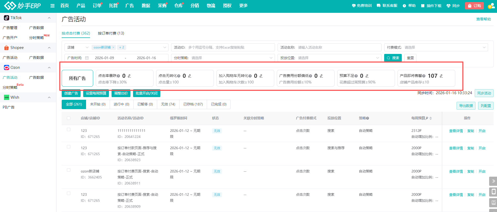Click 同步 in the top bar

click(x=453, y=6)
